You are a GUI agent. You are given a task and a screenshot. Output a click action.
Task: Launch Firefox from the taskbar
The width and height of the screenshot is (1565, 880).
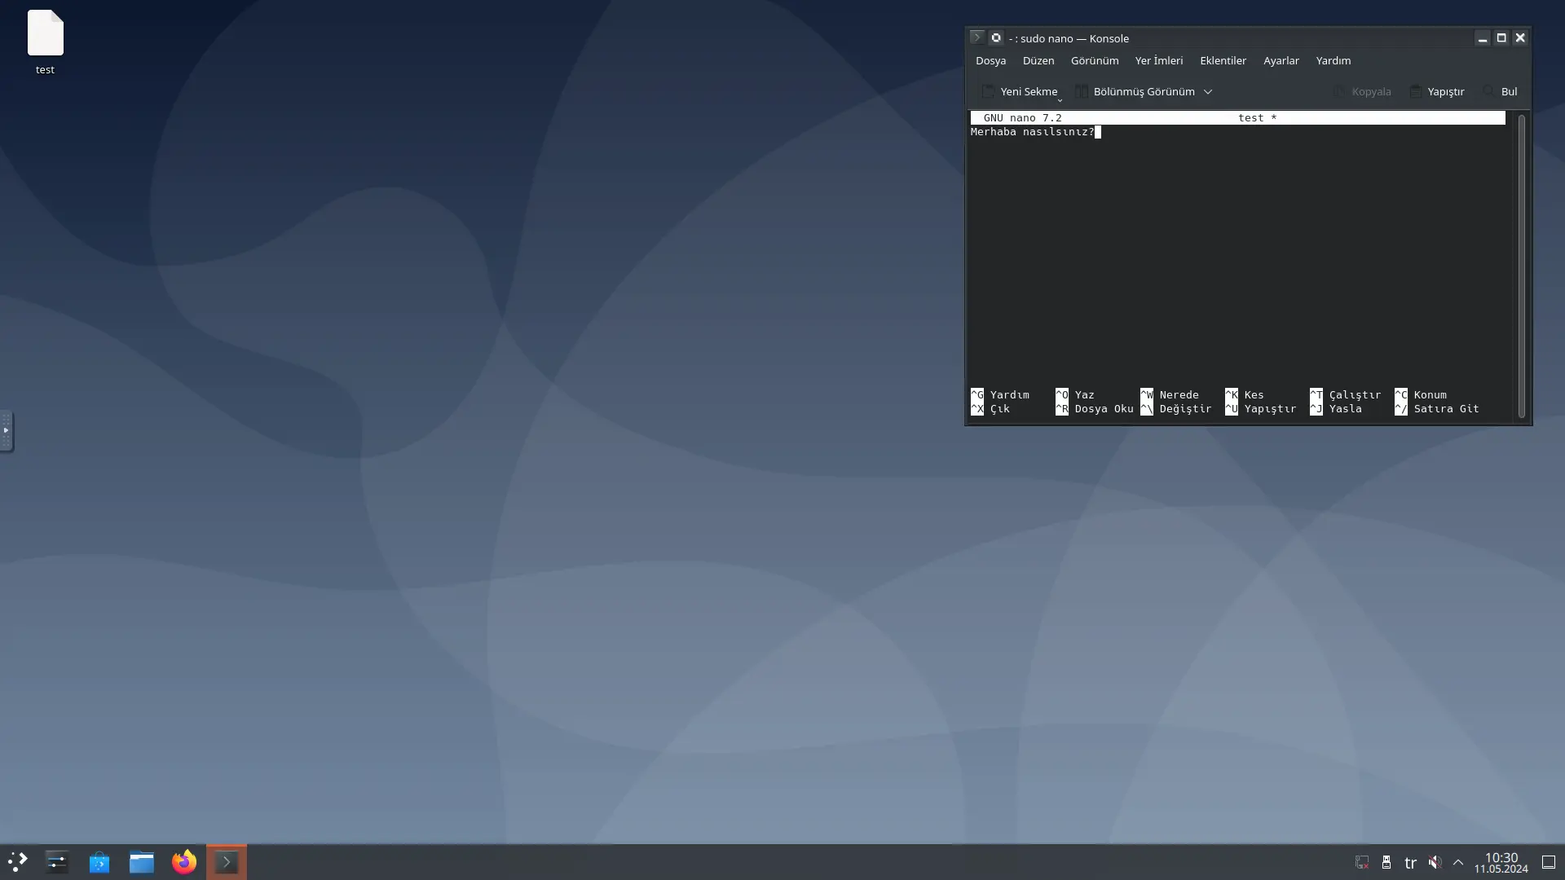click(184, 862)
